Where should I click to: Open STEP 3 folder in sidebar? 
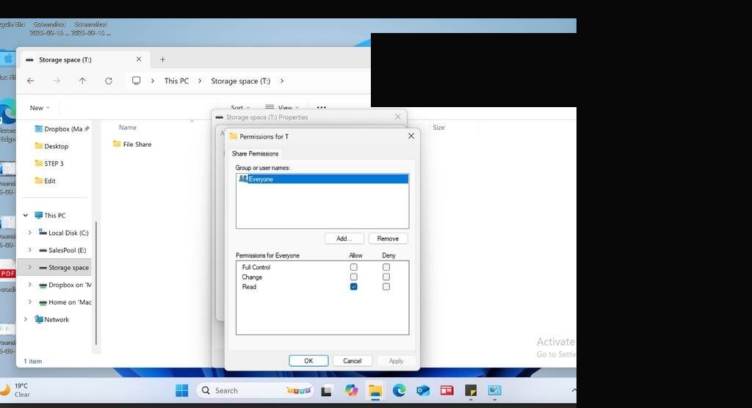pyautogui.click(x=49, y=164)
